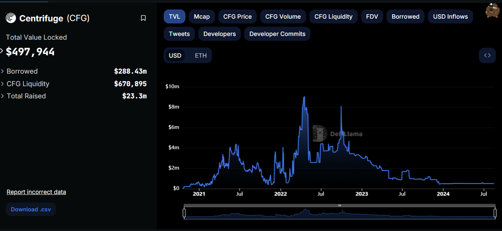The height and width of the screenshot is (231, 502).
Task: Click the llama avatar icon
Action: tap(493, 11)
